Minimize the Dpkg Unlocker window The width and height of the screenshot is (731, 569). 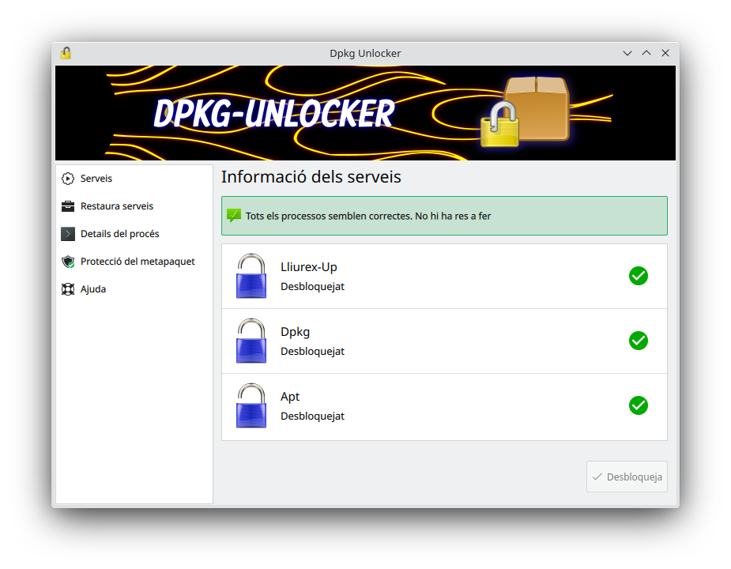click(x=627, y=53)
